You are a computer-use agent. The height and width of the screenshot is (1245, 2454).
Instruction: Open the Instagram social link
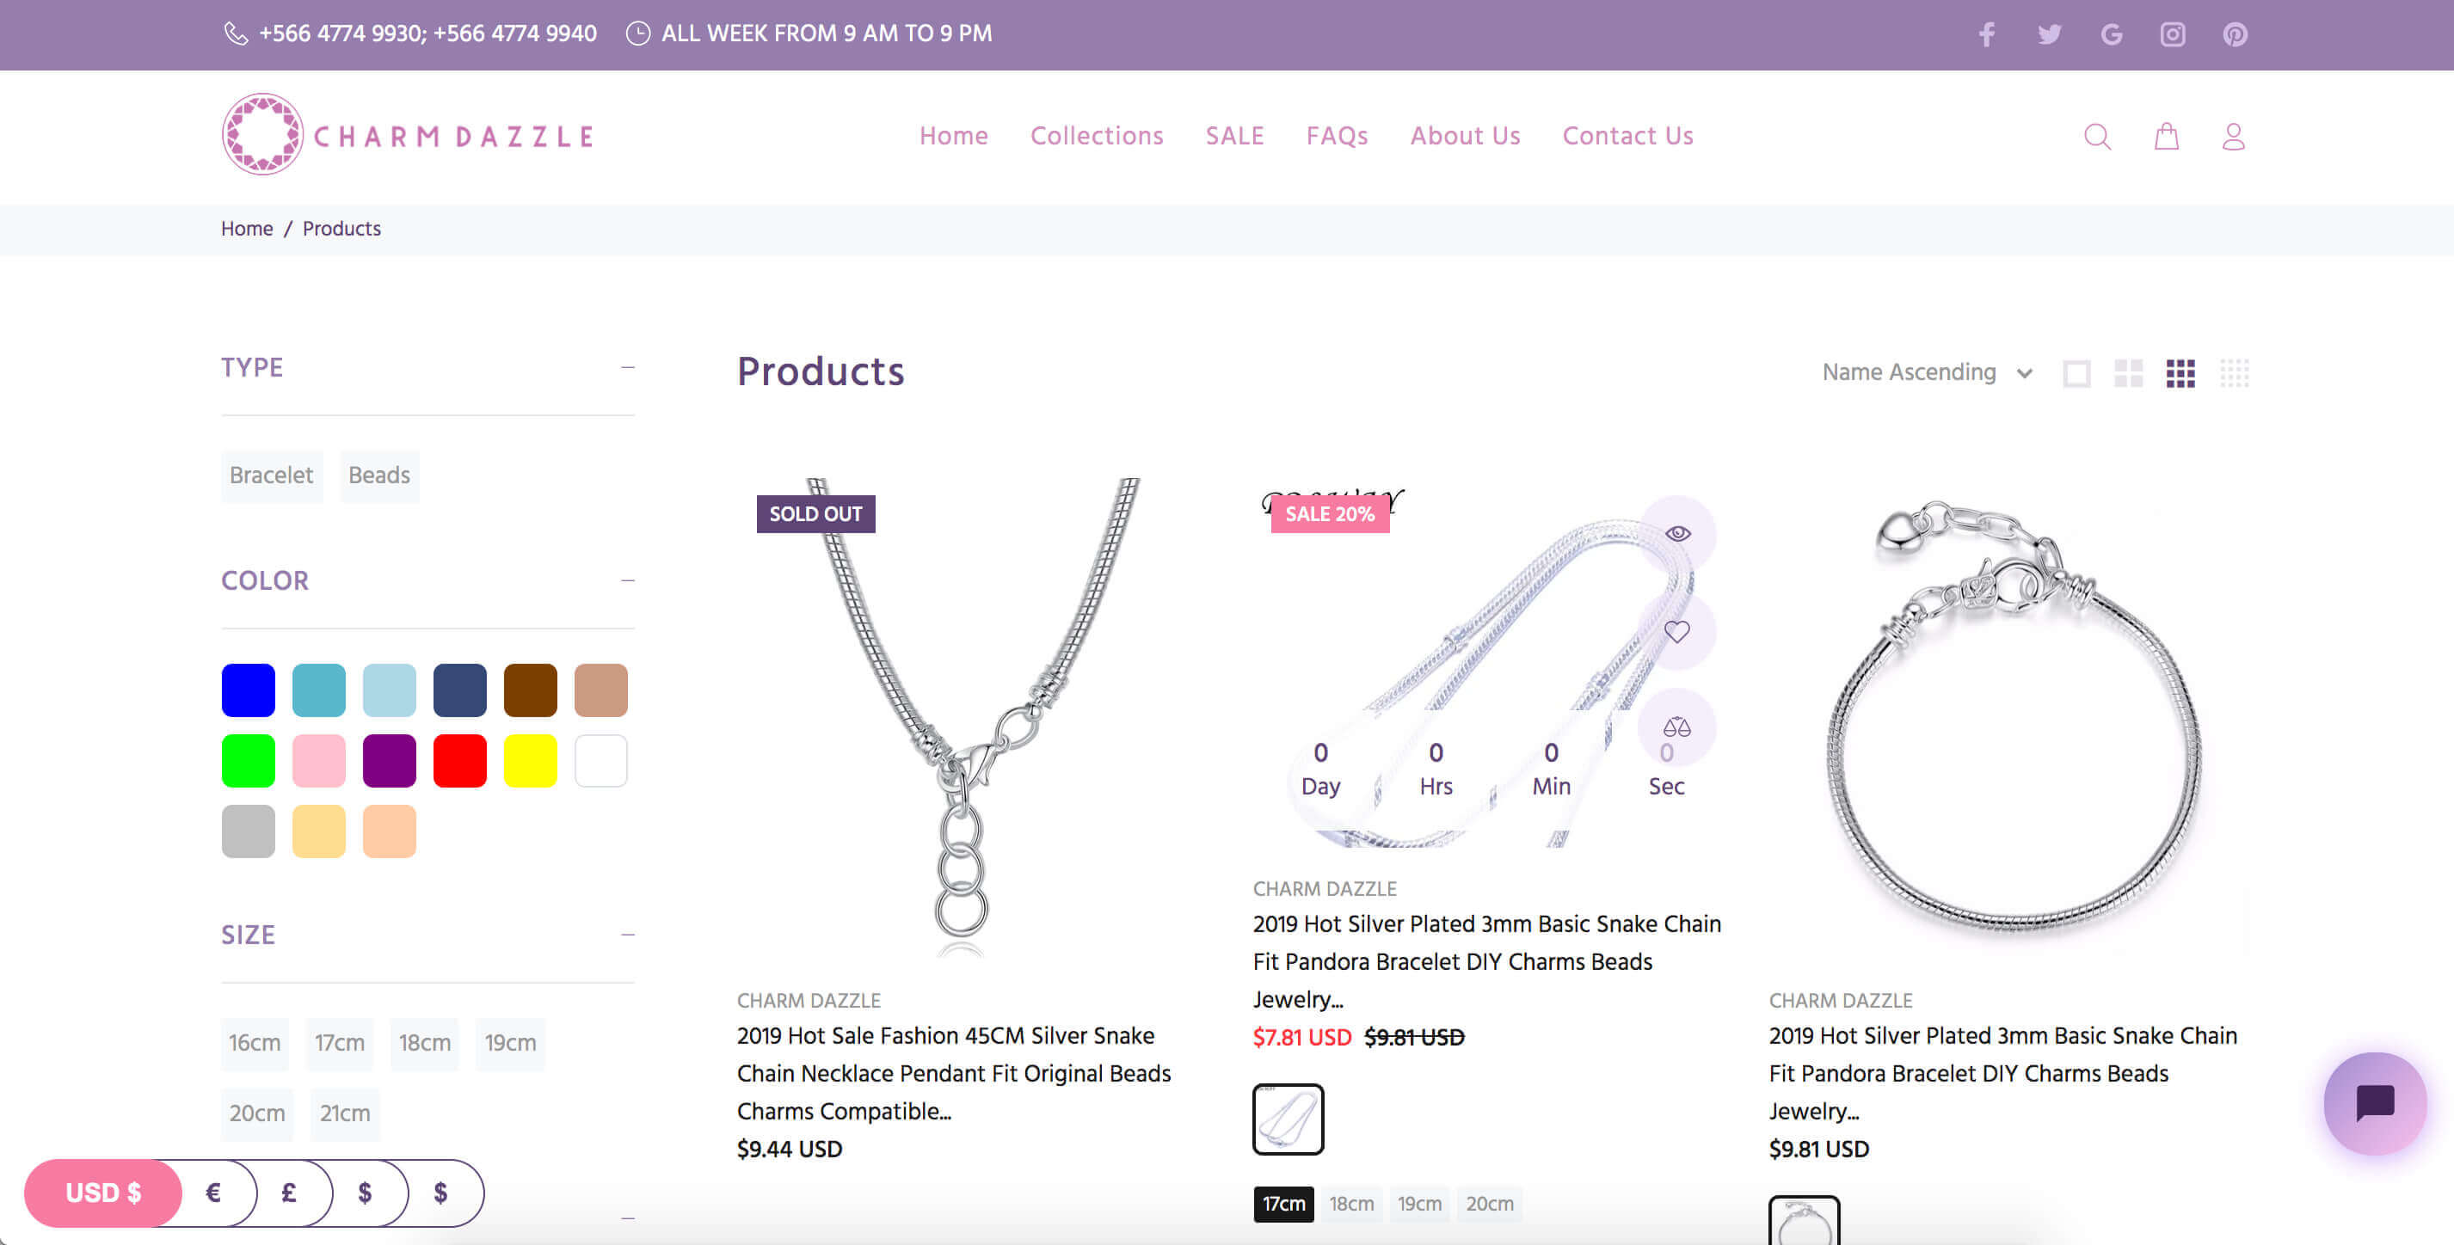[x=2172, y=35]
